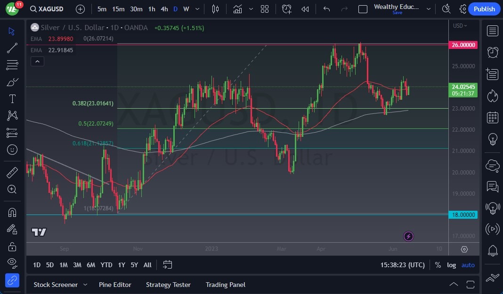
Task: Toggle log scale on the chart
Action: click(451, 265)
